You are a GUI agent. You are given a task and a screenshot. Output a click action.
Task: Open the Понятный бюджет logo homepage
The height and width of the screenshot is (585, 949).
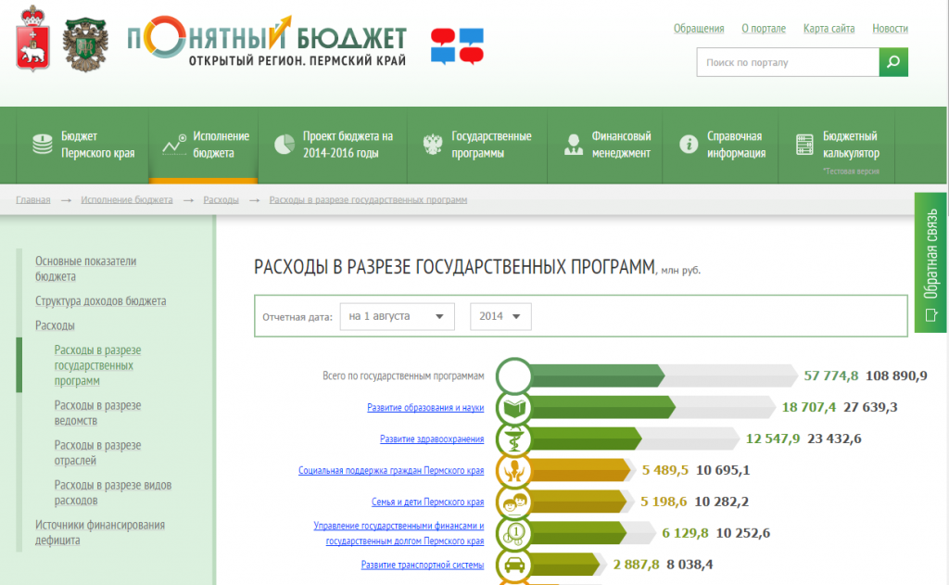point(267,41)
